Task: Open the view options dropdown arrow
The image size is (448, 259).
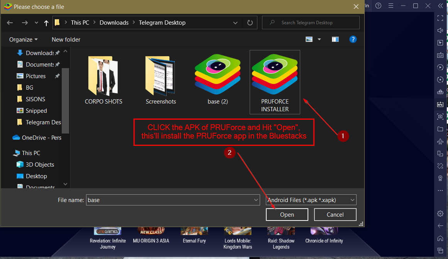Action: tap(319, 39)
